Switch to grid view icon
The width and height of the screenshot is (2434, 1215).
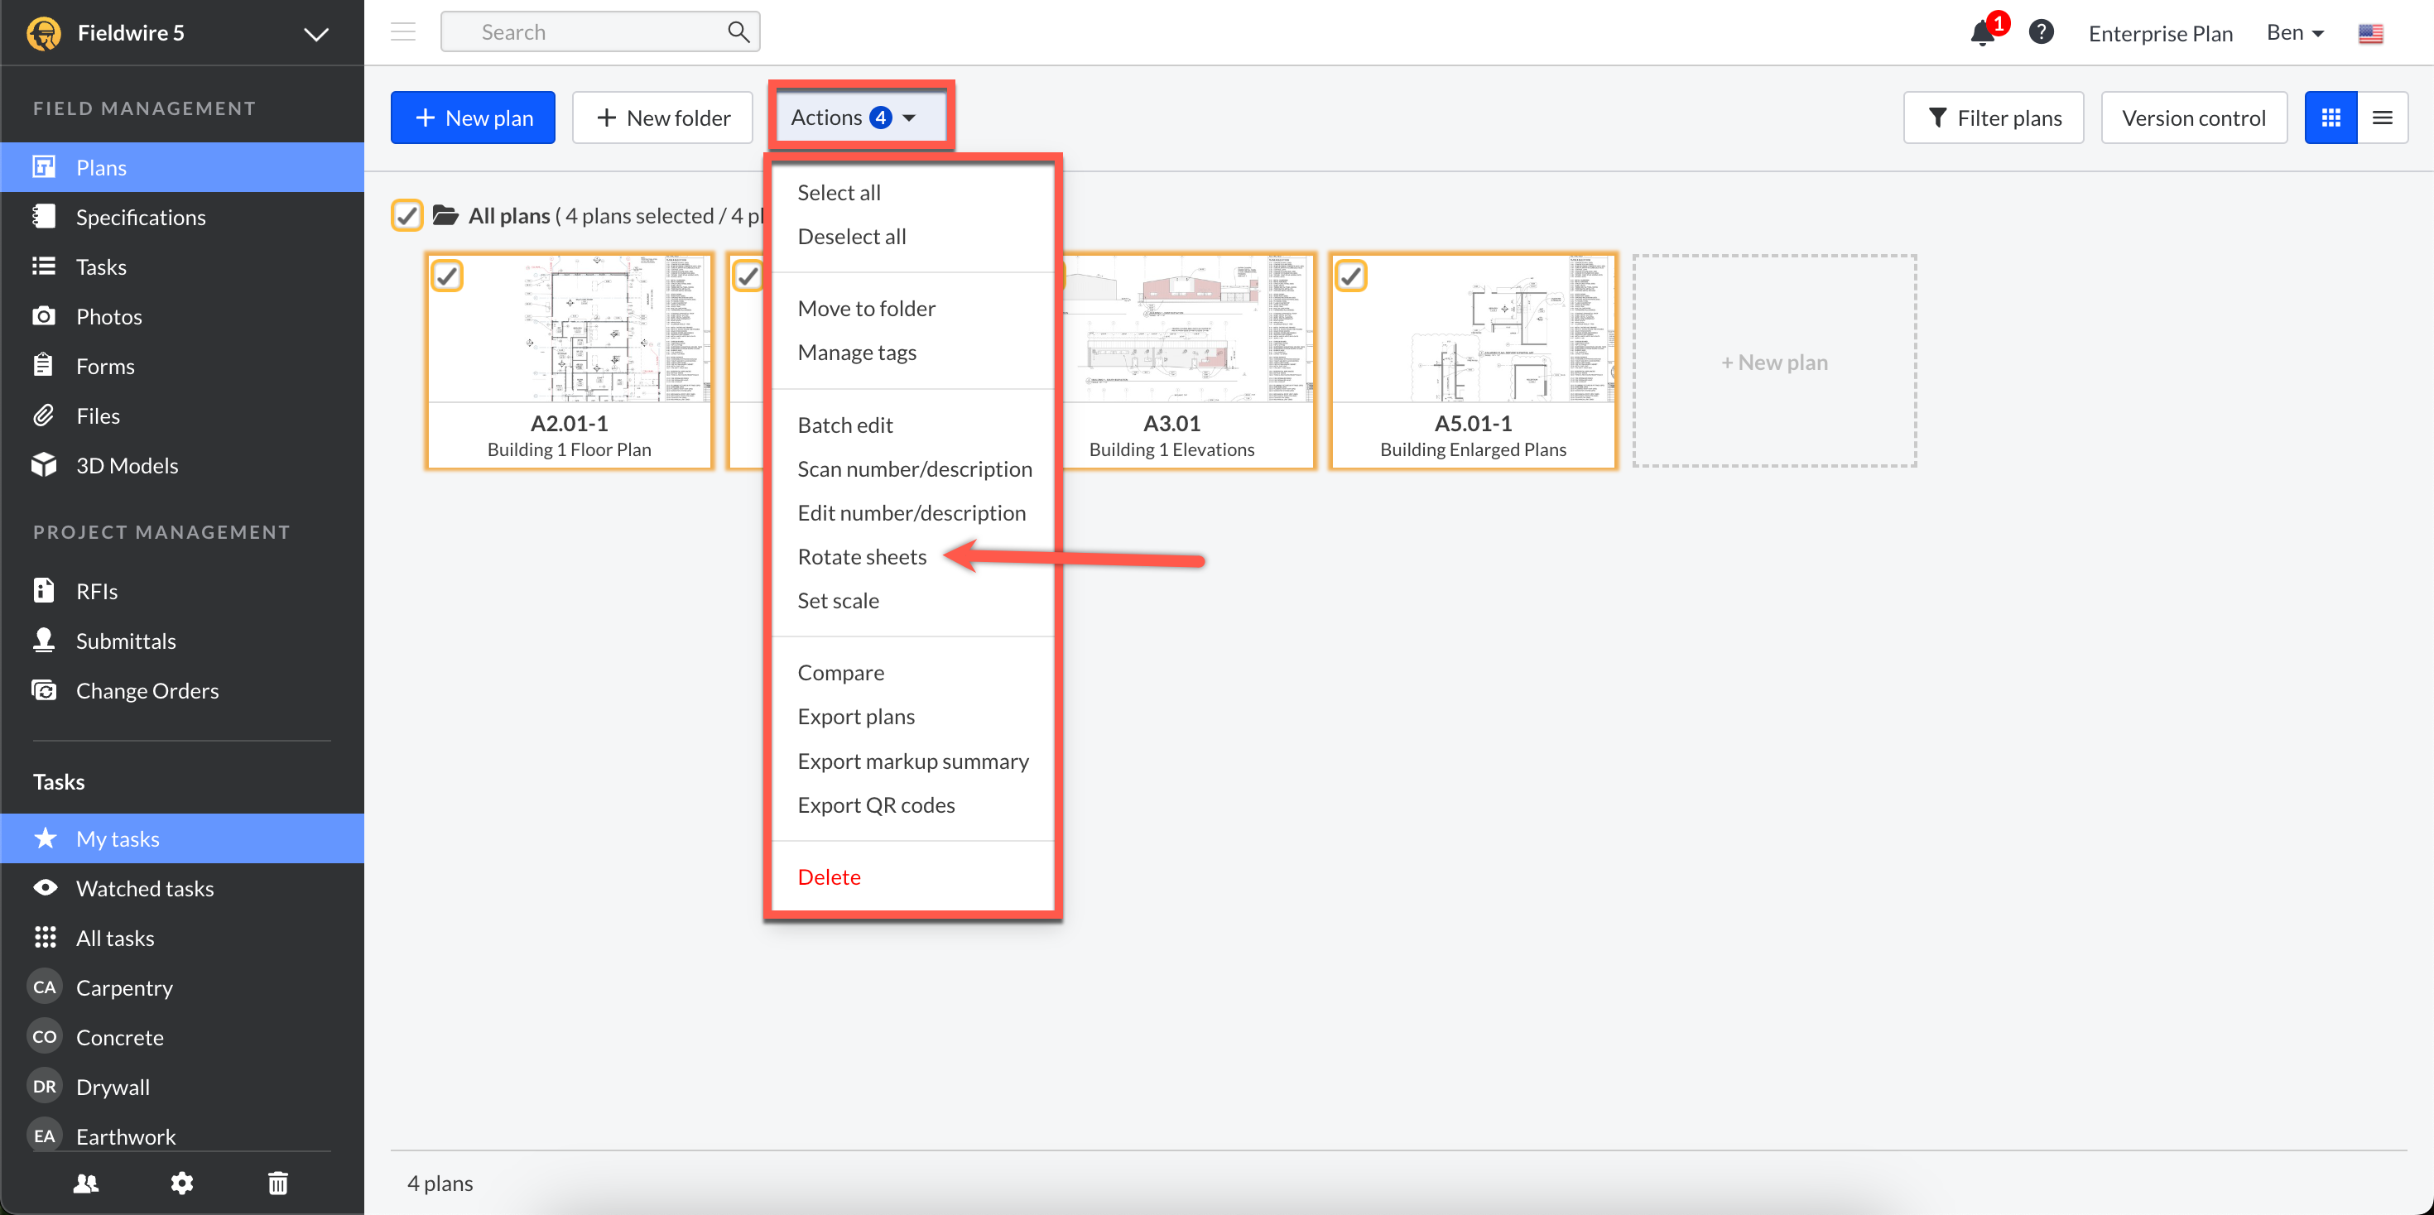[x=2330, y=118]
